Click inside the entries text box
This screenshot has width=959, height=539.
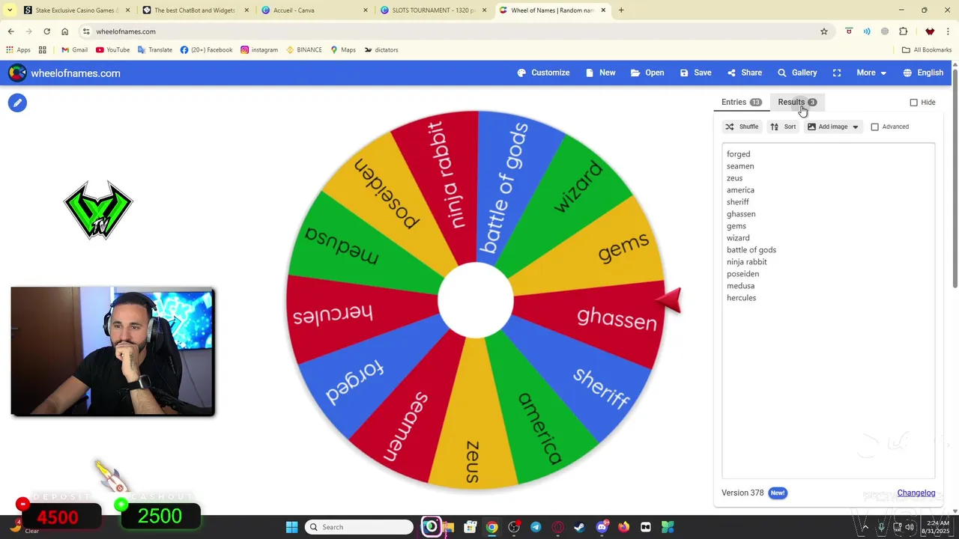(828, 311)
